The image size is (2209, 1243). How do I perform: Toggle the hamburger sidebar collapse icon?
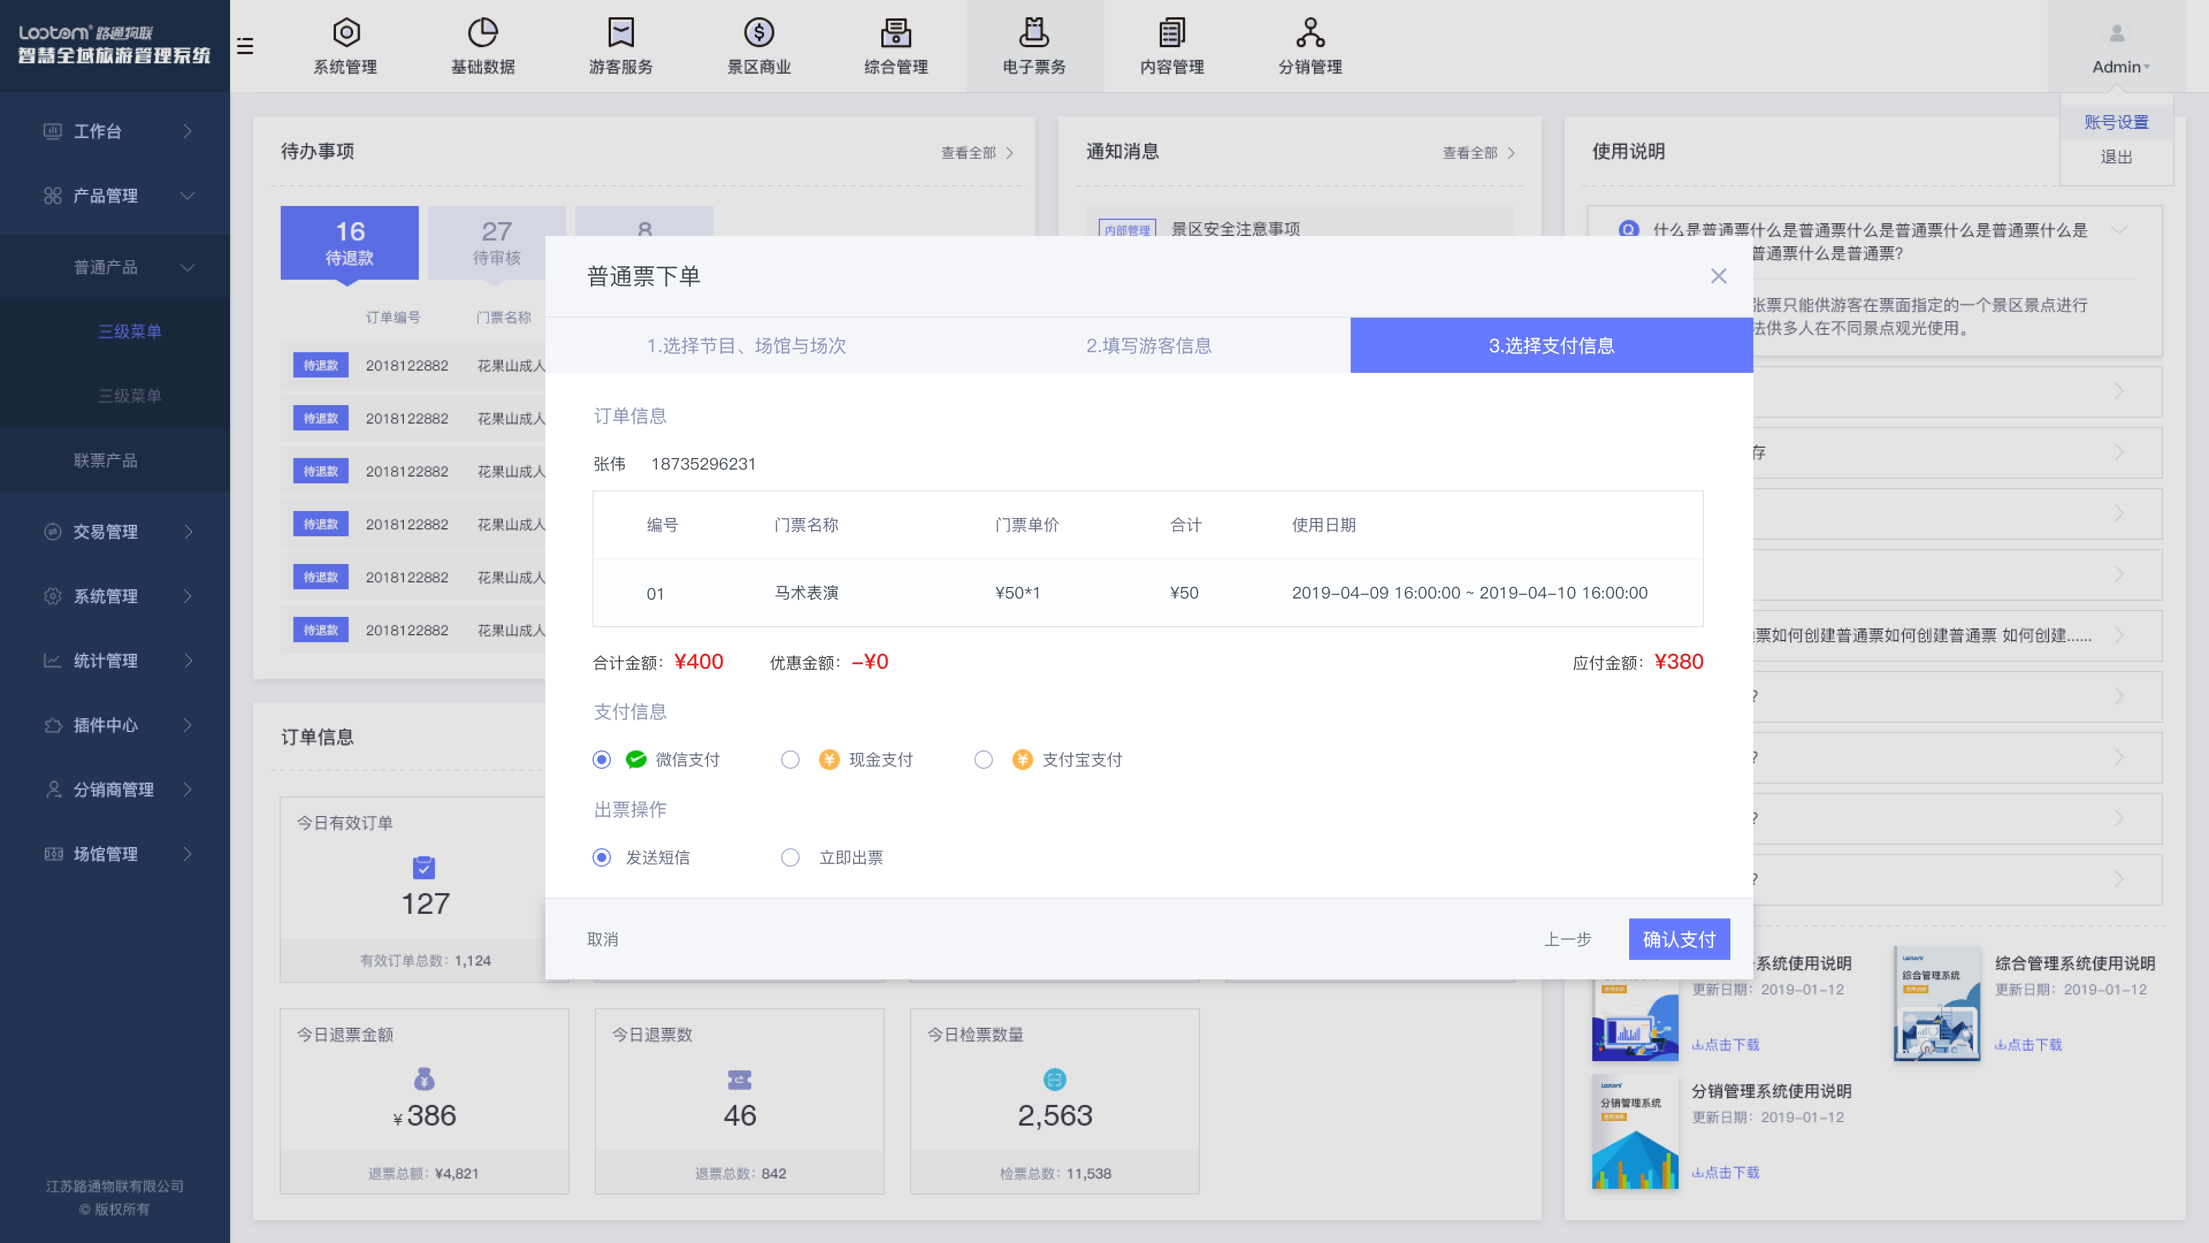[245, 46]
